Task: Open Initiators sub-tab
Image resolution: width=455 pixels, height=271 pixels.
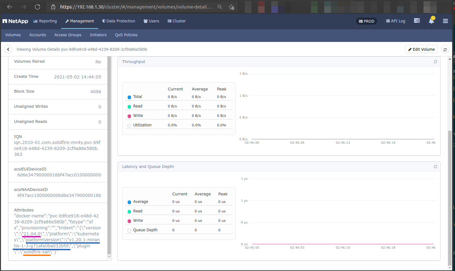Action: (98, 35)
